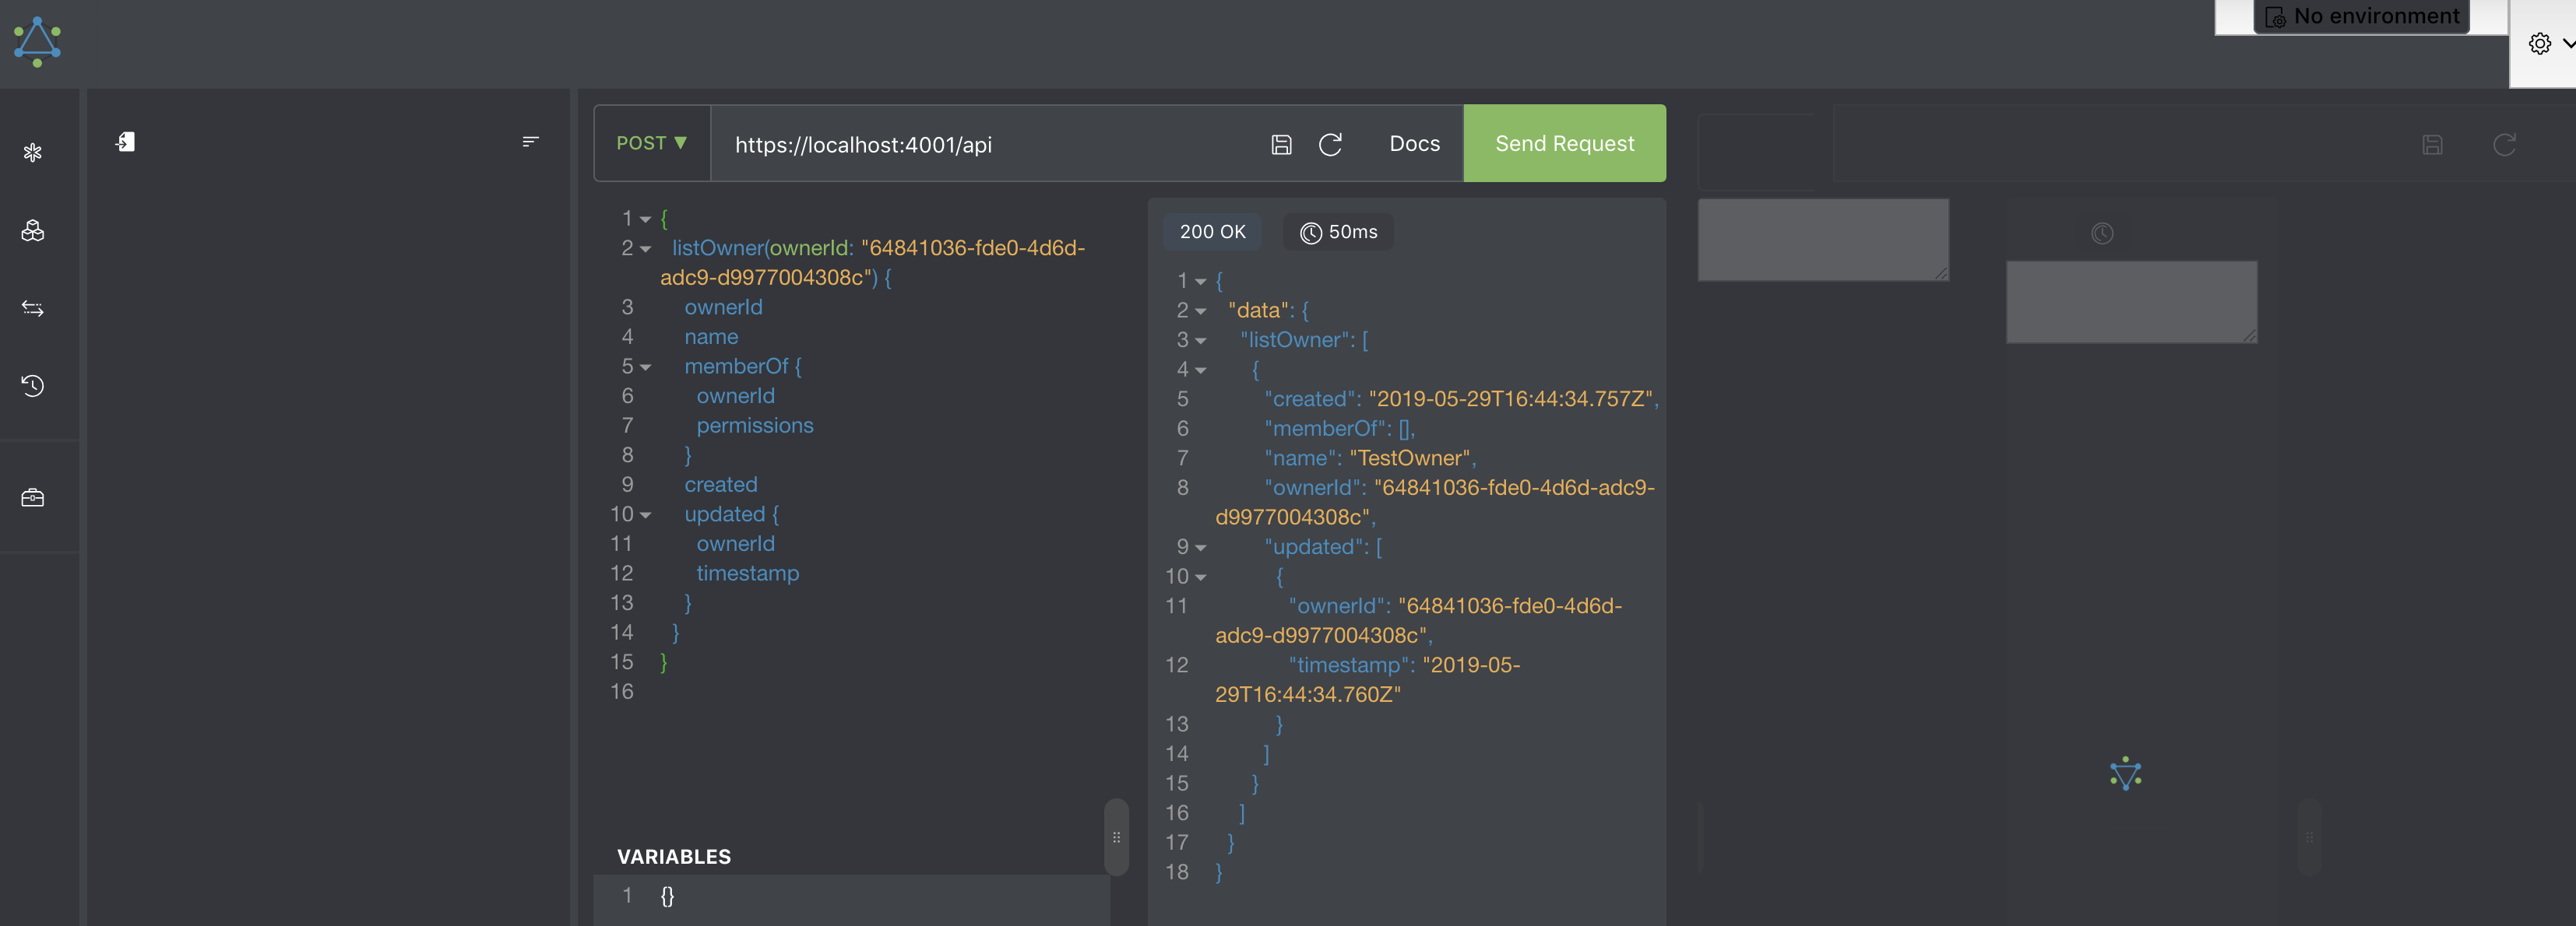Collapse the listOwner array in response
Viewport: 2576px width, 926px height.
pyautogui.click(x=1201, y=341)
